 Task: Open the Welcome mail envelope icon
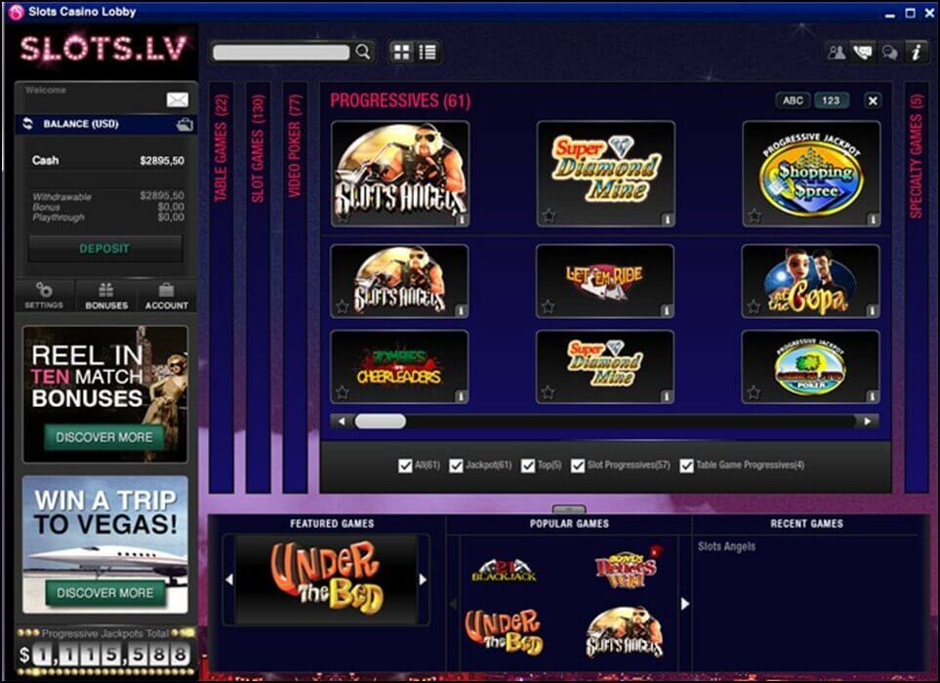177,100
